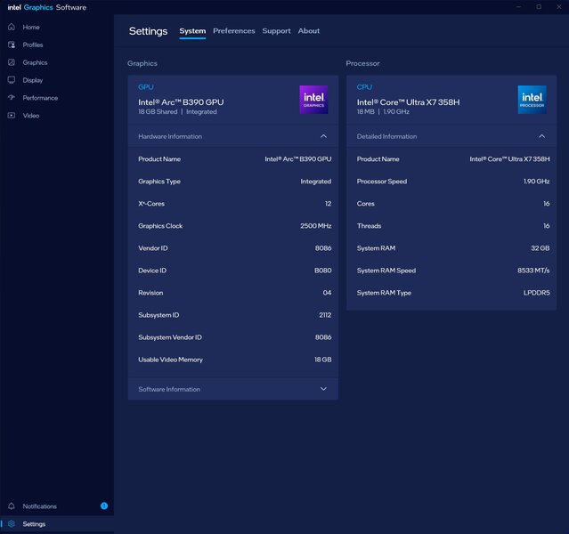Viewport: 569px width, 534px height.
Task: Click the 'Graphics' section heading above GPU card
Action: click(x=142, y=63)
